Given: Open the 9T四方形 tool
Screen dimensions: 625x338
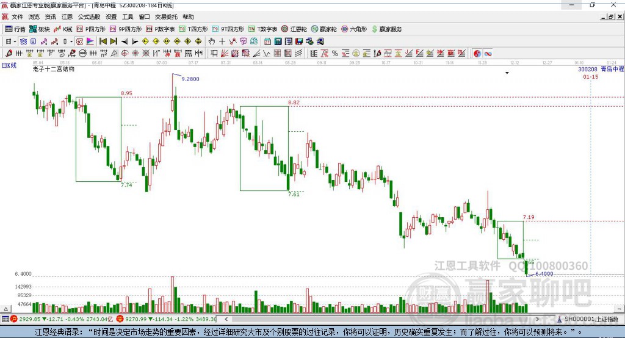Looking at the screenshot, I should tap(228, 29).
